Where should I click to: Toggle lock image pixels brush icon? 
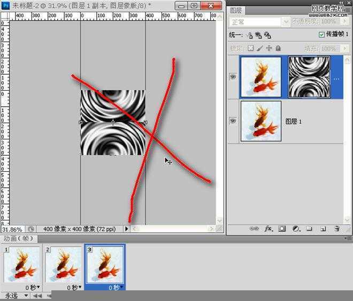259,48
